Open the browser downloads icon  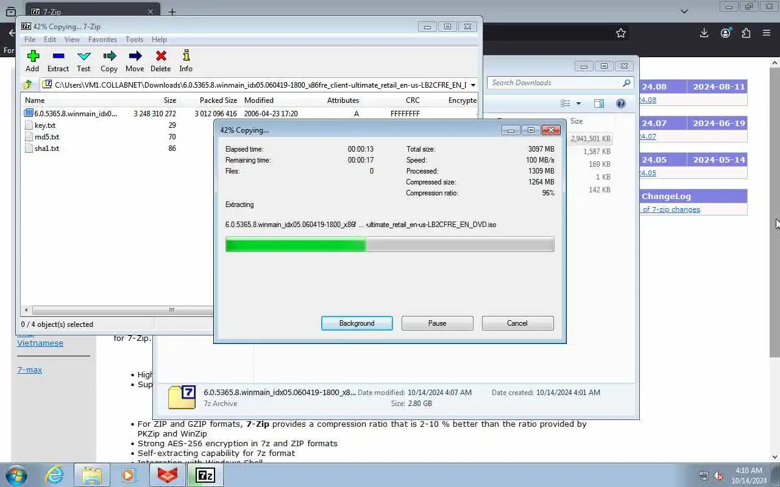click(704, 33)
